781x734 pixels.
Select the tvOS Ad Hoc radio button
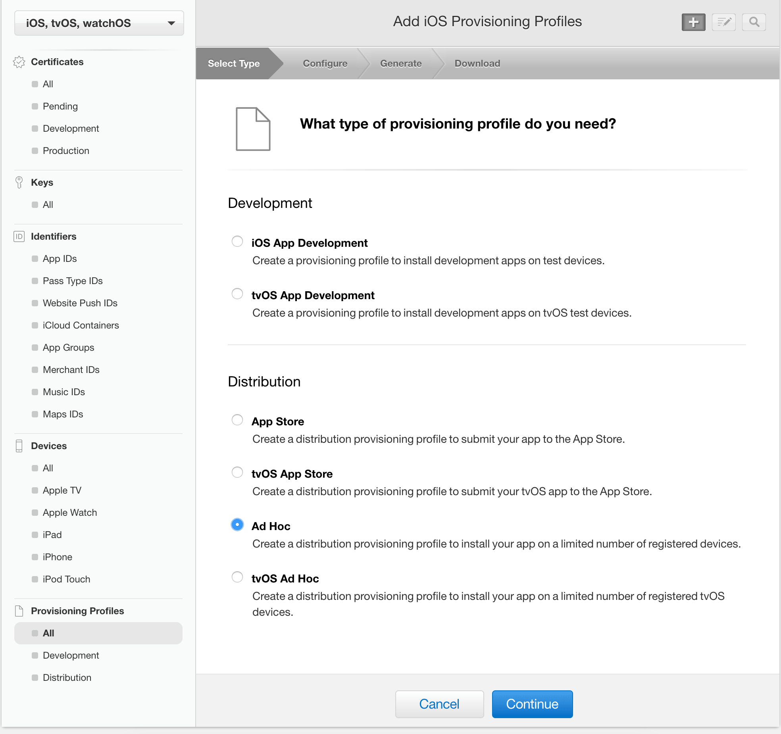click(x=237, y=577)
